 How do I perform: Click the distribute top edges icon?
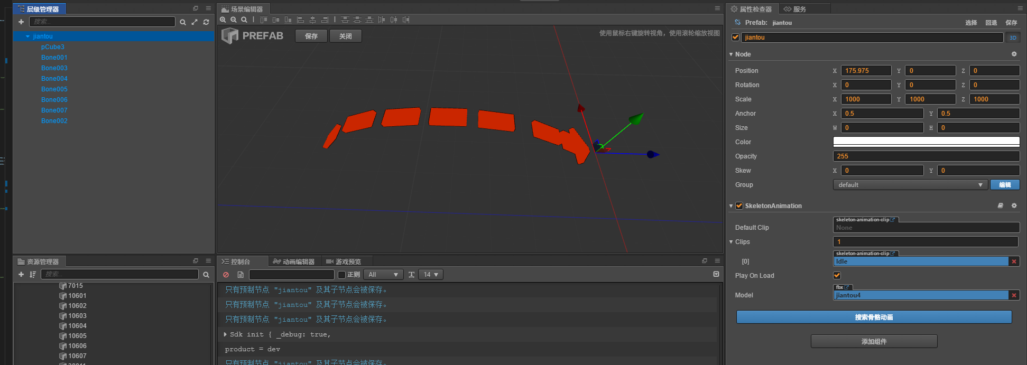345,20
